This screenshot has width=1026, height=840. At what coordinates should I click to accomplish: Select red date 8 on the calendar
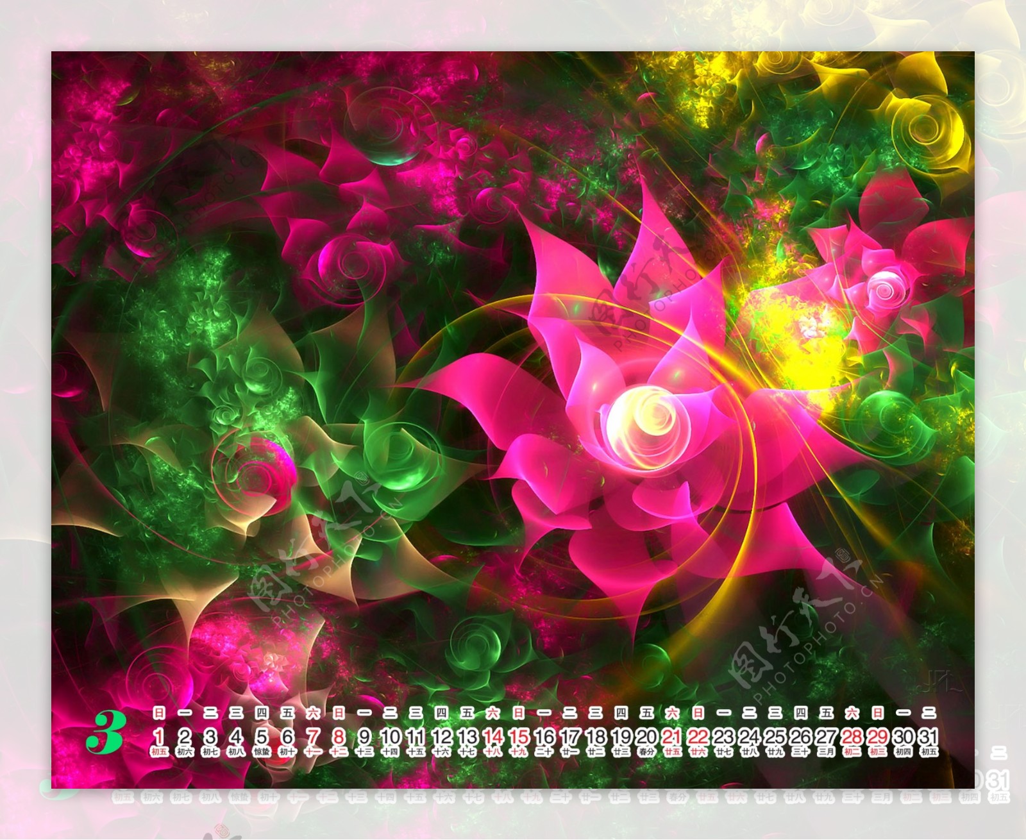339,736
